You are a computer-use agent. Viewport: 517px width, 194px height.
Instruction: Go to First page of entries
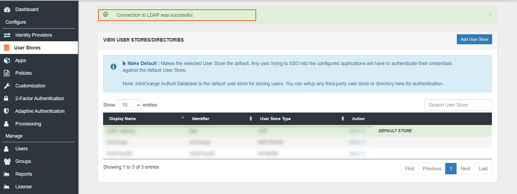(410, 169)
